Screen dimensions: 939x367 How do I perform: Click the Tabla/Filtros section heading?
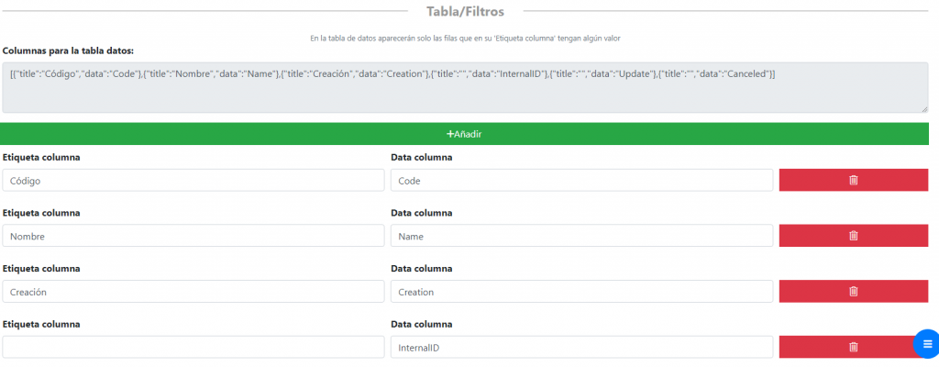[x=464, y=12]
